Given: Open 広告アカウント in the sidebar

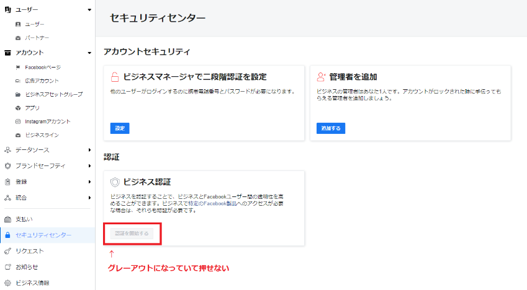Looking at the screenshot, I should pyautogui.click(x=42, y=81).
